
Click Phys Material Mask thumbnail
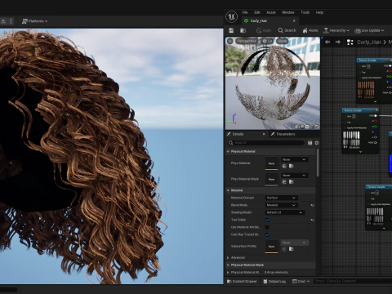[x=271, y=179]
